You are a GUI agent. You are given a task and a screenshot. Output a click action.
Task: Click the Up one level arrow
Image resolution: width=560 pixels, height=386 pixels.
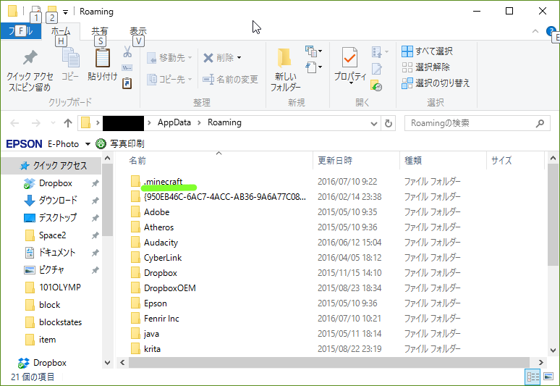pyautogui.click(x=68, y=123)
